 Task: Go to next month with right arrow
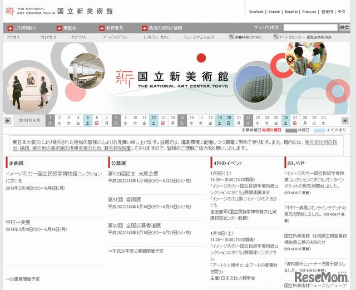coord(345,120)
